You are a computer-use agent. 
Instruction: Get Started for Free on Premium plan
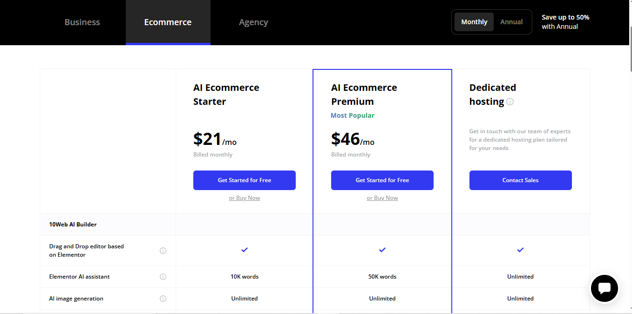coord(382,180)
